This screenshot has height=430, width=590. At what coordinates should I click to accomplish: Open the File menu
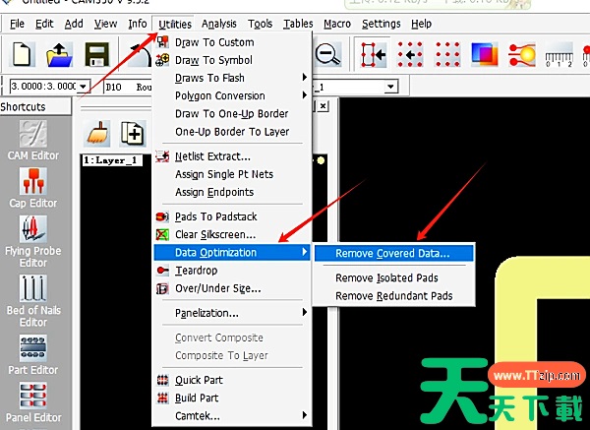pos(17,24)
